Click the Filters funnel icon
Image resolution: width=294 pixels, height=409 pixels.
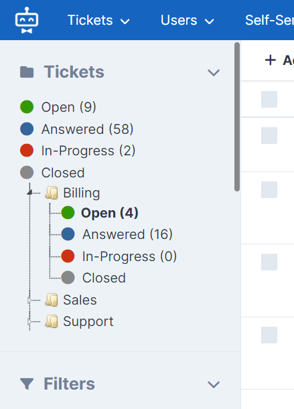27,384
